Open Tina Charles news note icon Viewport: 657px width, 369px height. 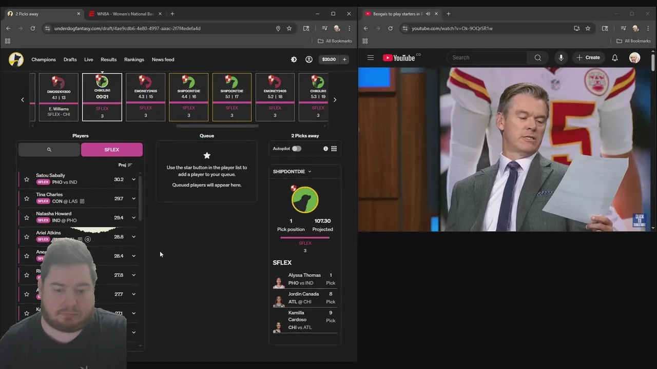(x=82, y=201)
